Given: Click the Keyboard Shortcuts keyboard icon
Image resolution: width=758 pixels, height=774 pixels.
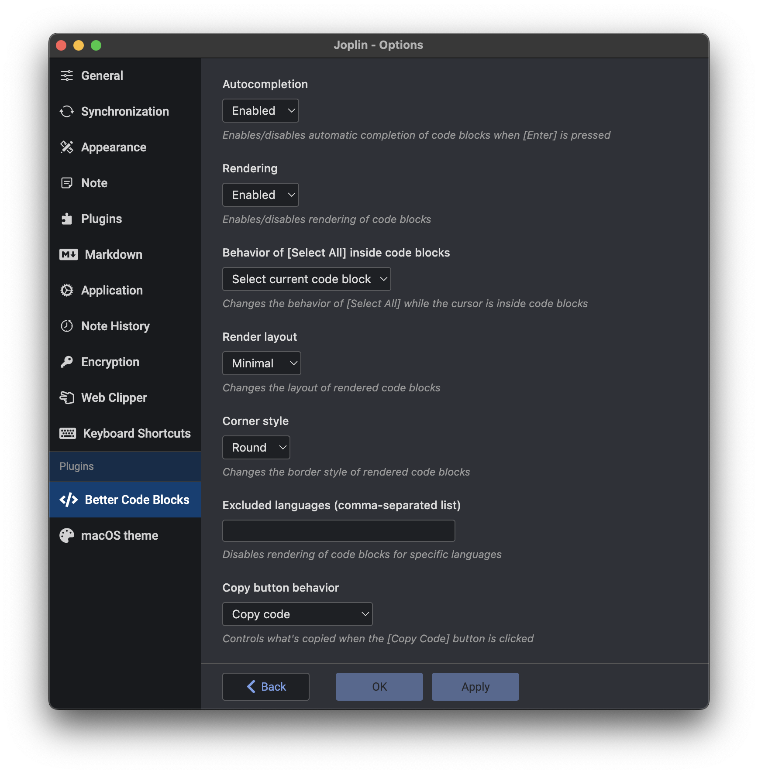Looking at the screenshot, I should click(x=68, y=433).
